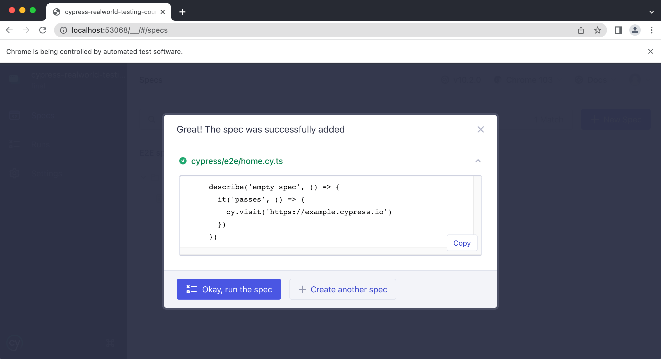Viewport: 661px width, 359px height.
Task: Open the Chrome profile avatar
Action: (x=635, y=30)
